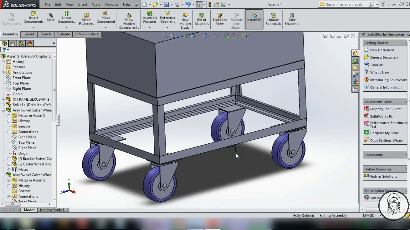Expand Mates in Assem1 folder
Image resolution: width=410 pixels, height=230 pixels.
click(x=9, y=116)
